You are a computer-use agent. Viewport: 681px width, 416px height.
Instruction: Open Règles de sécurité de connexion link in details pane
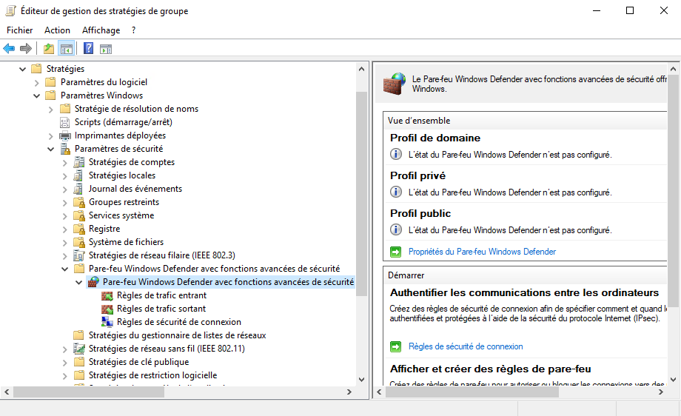tap(466, 346)
